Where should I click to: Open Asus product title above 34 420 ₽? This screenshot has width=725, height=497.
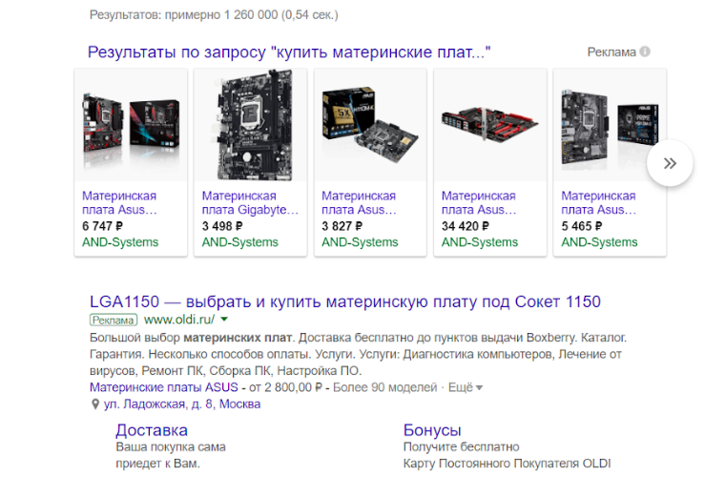tap(479, 203)
